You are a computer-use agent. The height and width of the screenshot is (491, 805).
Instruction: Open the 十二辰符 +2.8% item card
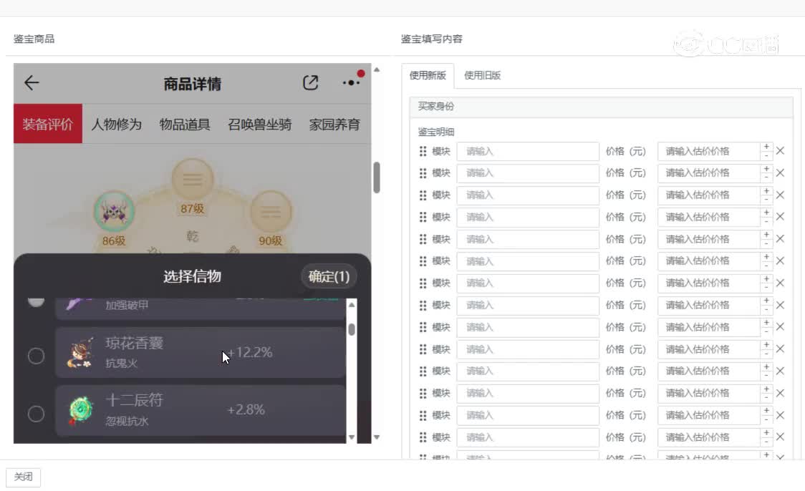point(201,410)
